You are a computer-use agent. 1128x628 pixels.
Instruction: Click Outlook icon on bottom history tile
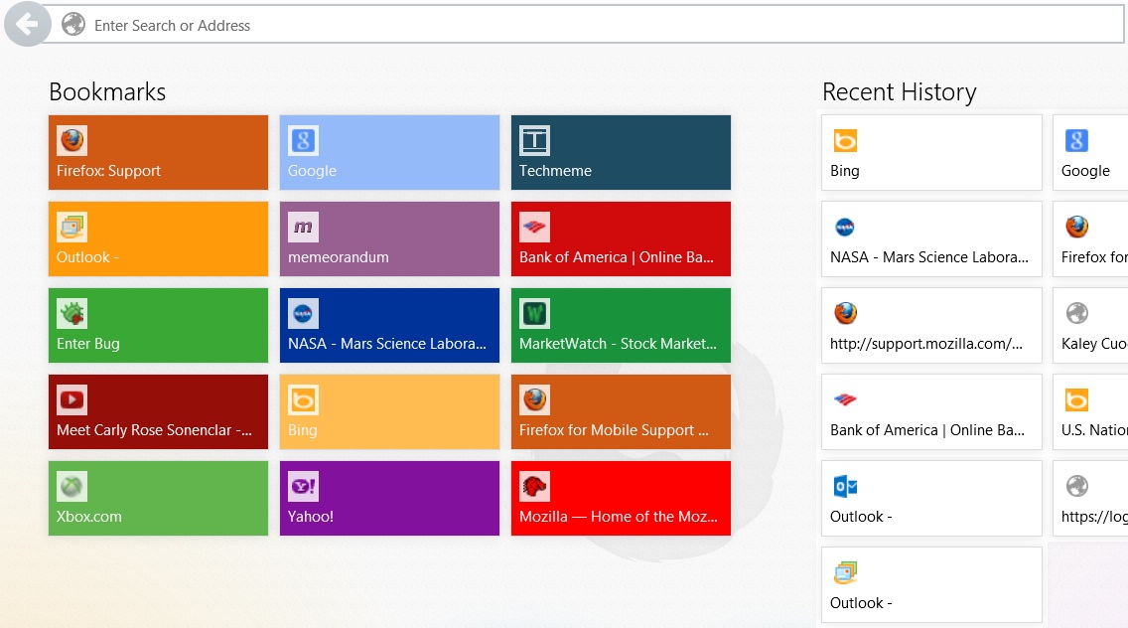coord(845,572)
